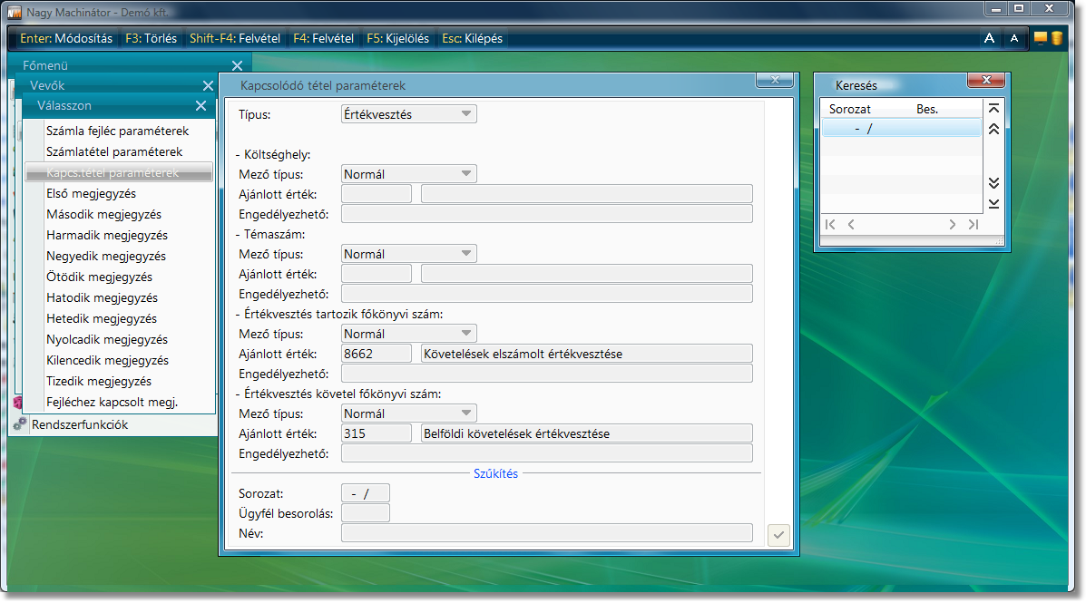The width and height of the screenshot is (1086, 603).
Task: Confirm with the checkmark button
Action: (778, 534)
